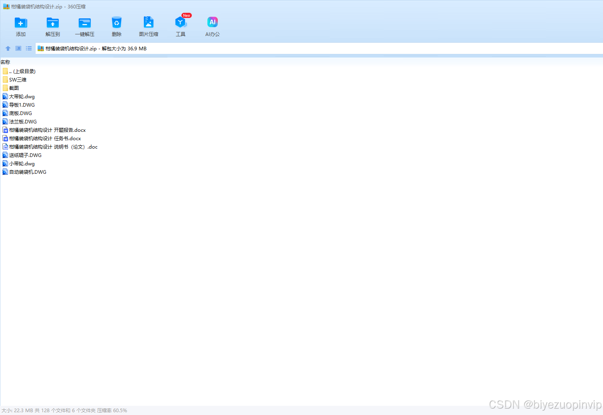603x415 pixels.
Task: Switch to the icon view mode button
Action: click(x=18, y=48)
